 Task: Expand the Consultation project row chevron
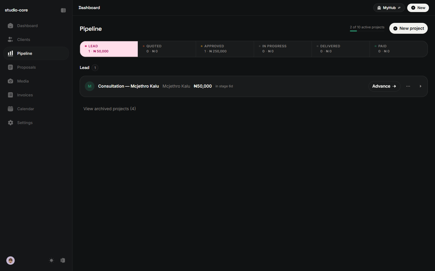coord(420,86)
